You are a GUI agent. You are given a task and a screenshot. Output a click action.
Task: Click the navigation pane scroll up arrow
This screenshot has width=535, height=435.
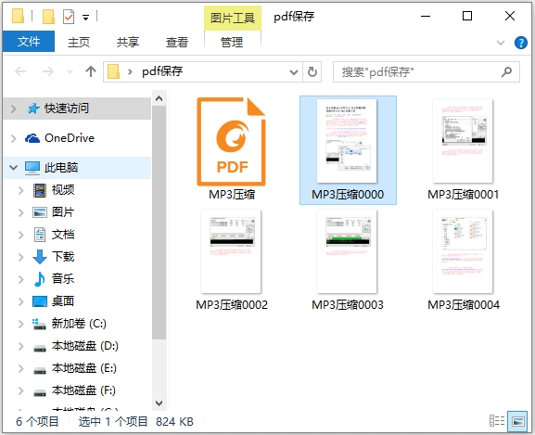click(159, 98)
